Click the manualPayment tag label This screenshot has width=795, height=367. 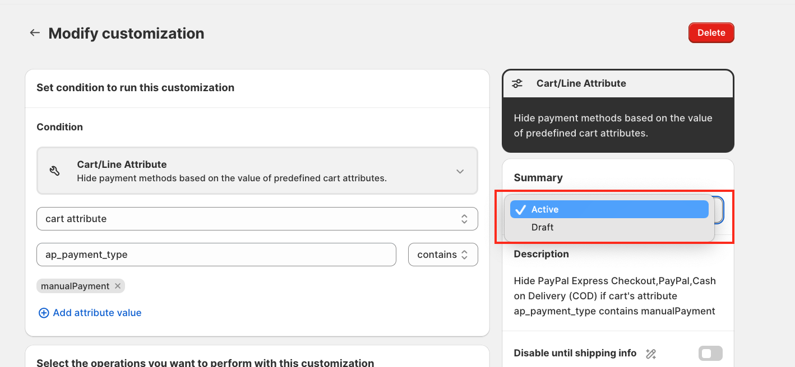pos(75,286)
